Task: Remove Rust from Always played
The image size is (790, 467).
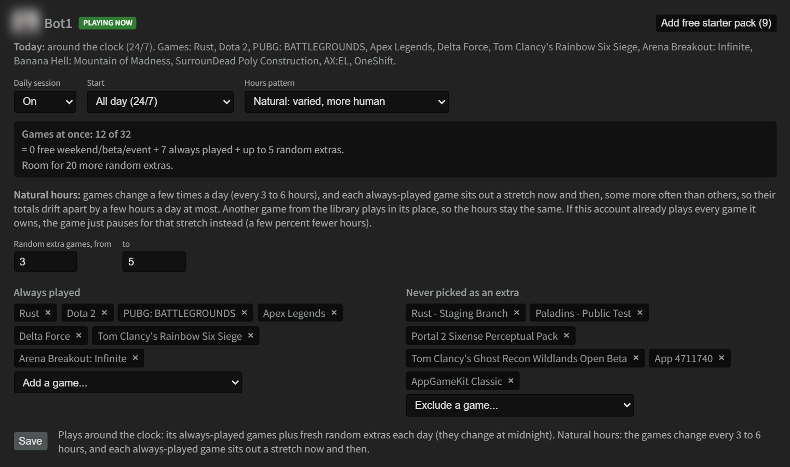Action: tap(48, 313)
